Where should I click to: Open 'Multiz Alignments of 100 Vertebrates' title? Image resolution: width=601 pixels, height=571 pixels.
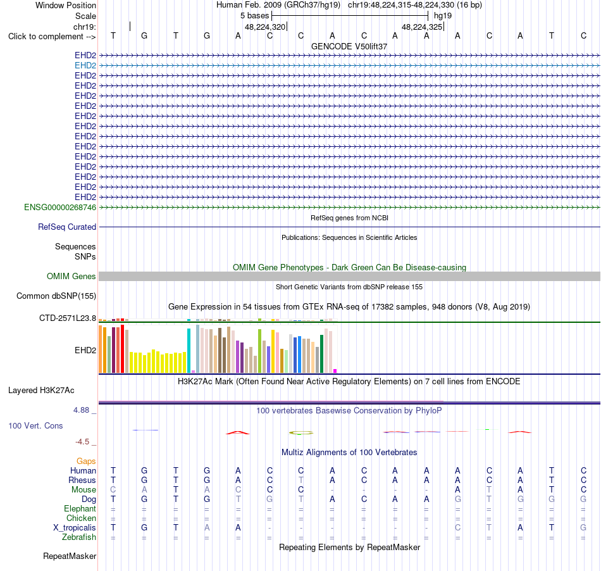pyautogui.click(x=349, y=453)
